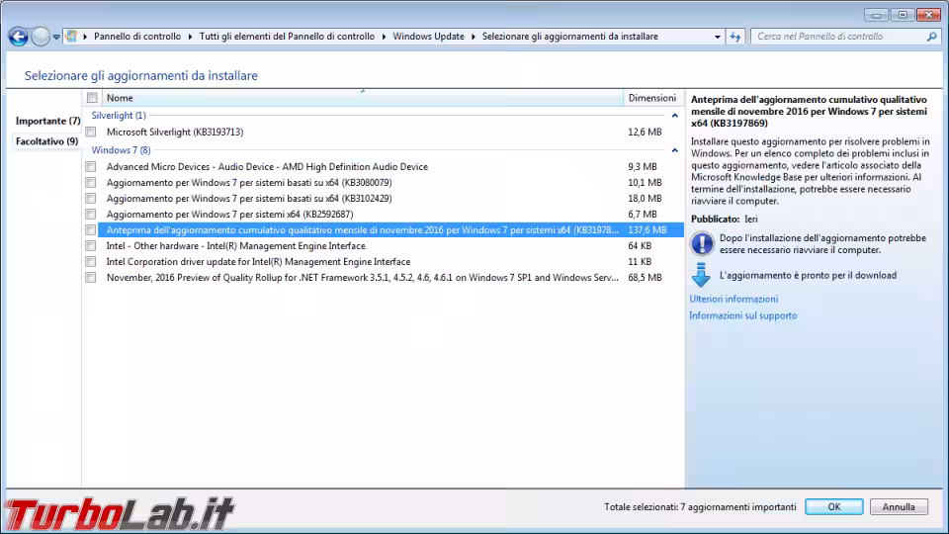Select the highlighted 'Anteprima dell'aggiornamento cumulativo' row

(x=391, y=230)
